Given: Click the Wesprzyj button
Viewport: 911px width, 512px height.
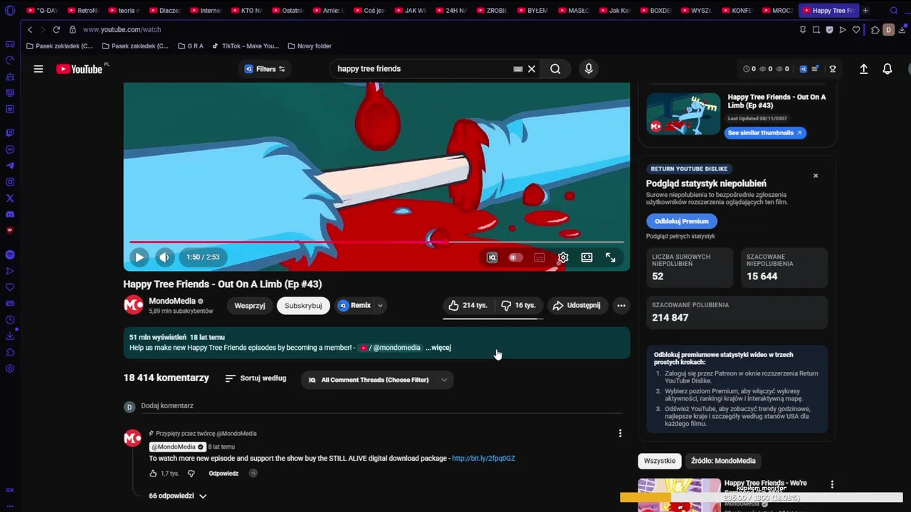Looking at the screenshot, I should tap(250, 305).
